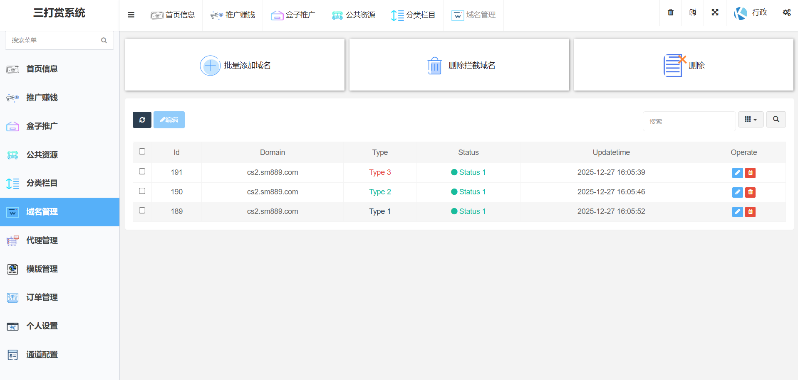This screenshot has width=798, height=380.
Task: Open the 行政 user profile menu
Action: (751, 13)
